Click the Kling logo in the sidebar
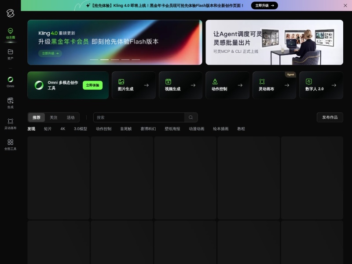352x264 pixels. tap(10, 13)
